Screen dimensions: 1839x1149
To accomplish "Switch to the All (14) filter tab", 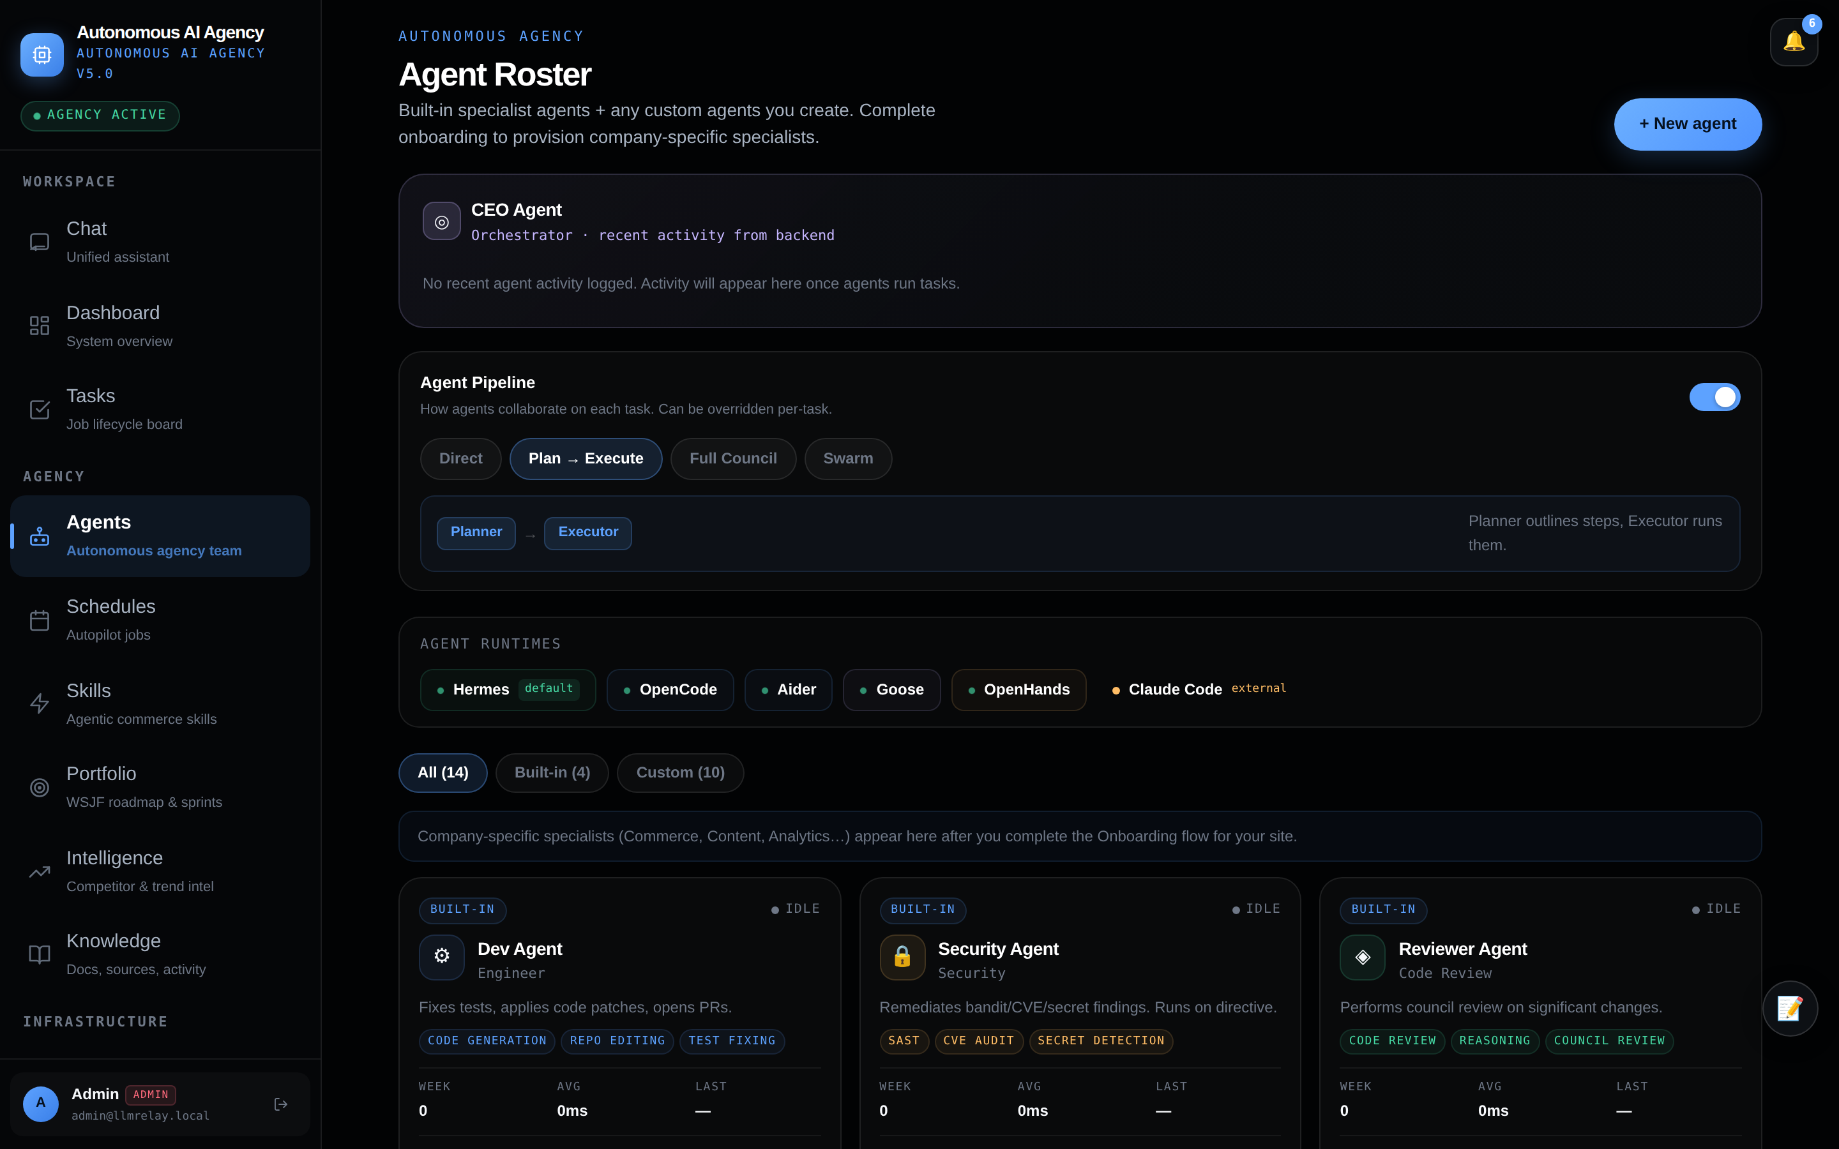I will (443, 773).
